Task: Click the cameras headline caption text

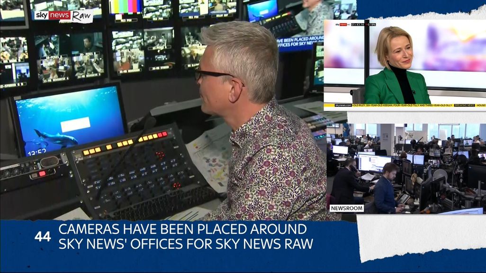Action: point(185,237)
